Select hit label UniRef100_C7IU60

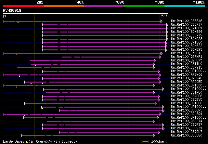coord(187,42)
